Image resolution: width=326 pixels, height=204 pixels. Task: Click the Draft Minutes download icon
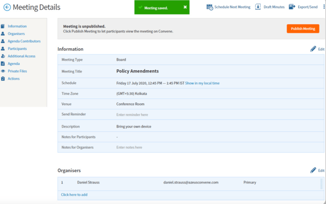click(x=258, y=6)
